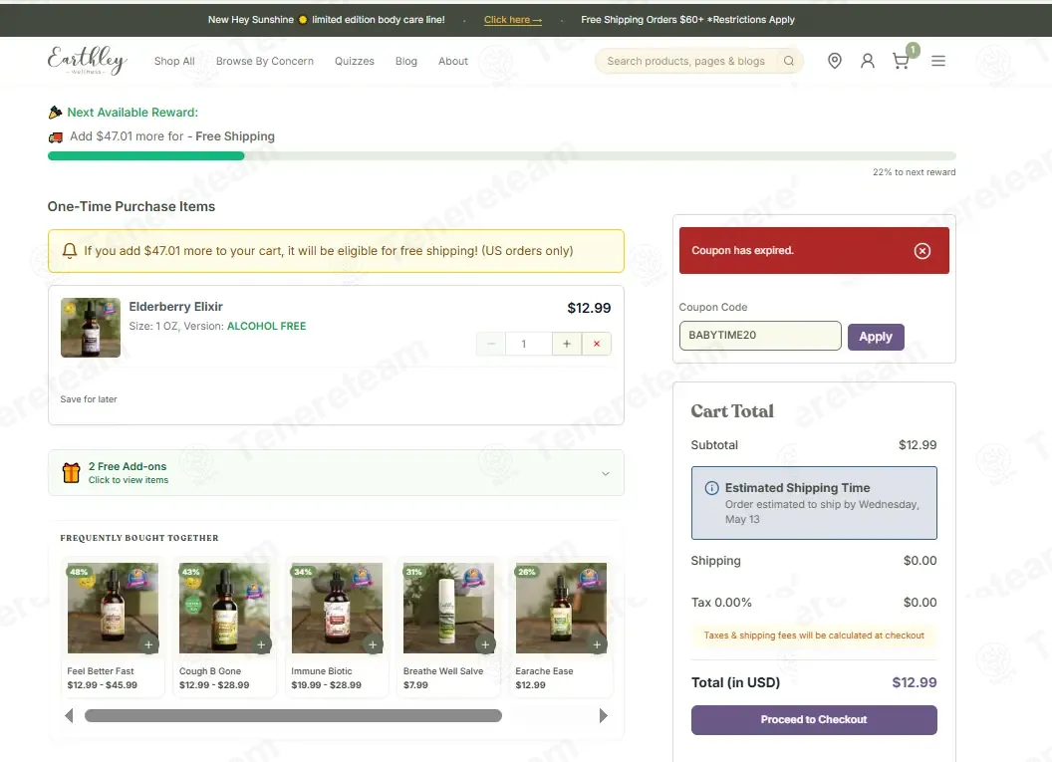Open the Elderberry Elixir product title
Screen dimensions: 1052x762
tap(175, 307)
